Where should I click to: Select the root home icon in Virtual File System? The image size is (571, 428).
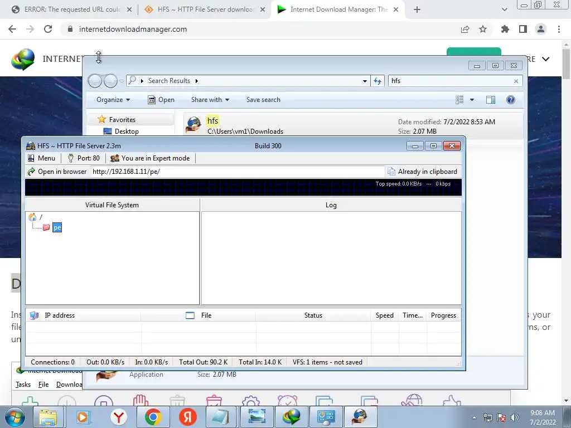[x=33, y=217]
